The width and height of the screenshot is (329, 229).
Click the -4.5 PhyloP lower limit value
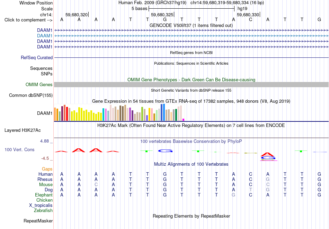click(x=45, y=158)
